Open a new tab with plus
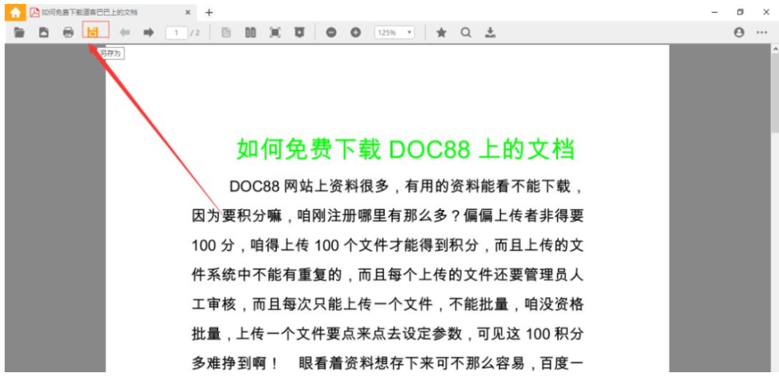 209,13
